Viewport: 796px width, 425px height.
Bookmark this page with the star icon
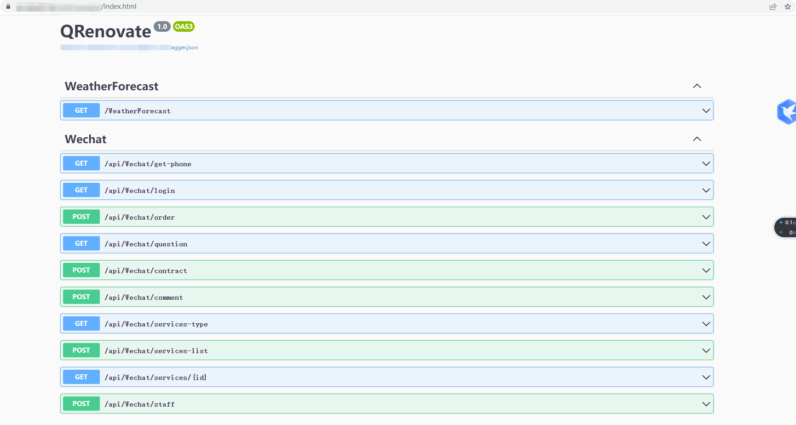pos(788,6)
